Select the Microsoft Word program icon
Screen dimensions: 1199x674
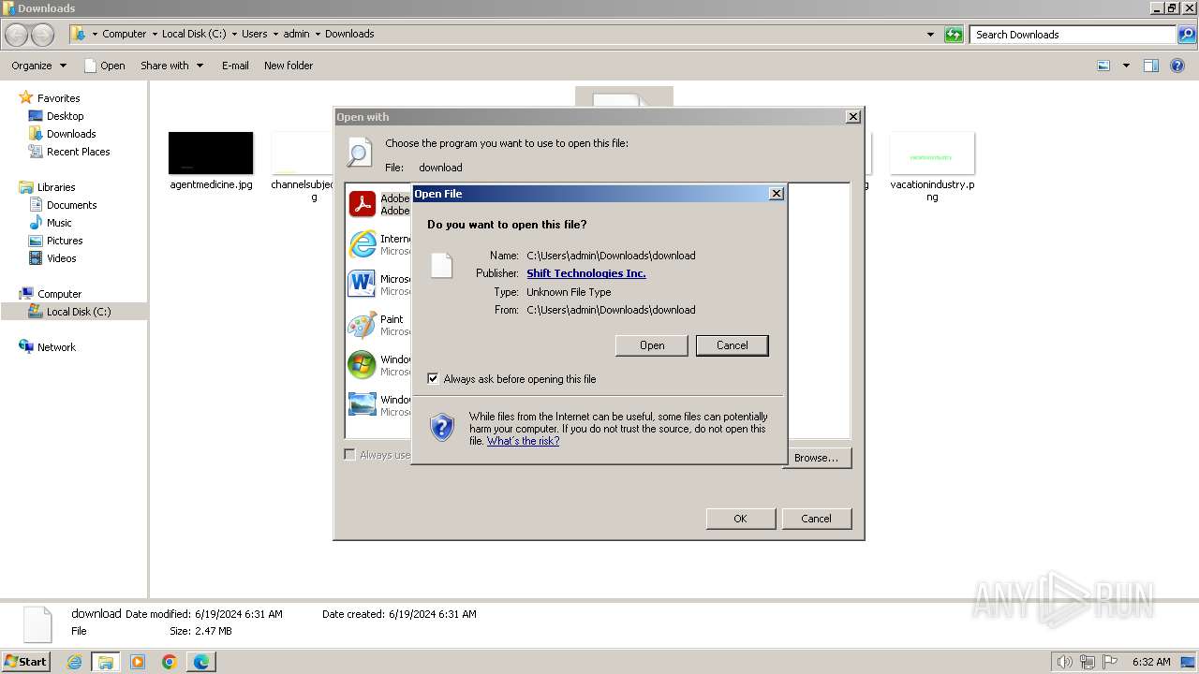pyautogui.click(x=362, y=284)
